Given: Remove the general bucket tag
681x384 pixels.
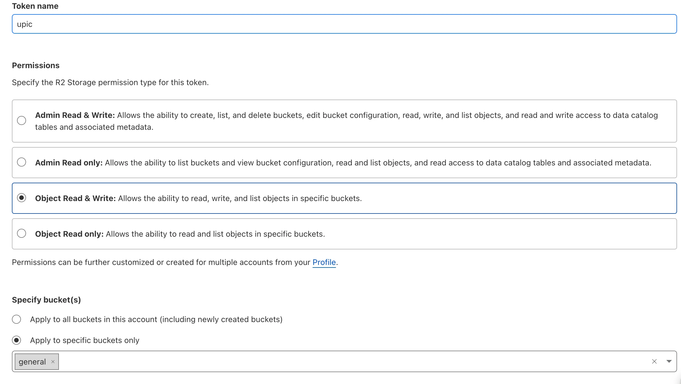Looking at the screenshot, I should click(53, 362).
